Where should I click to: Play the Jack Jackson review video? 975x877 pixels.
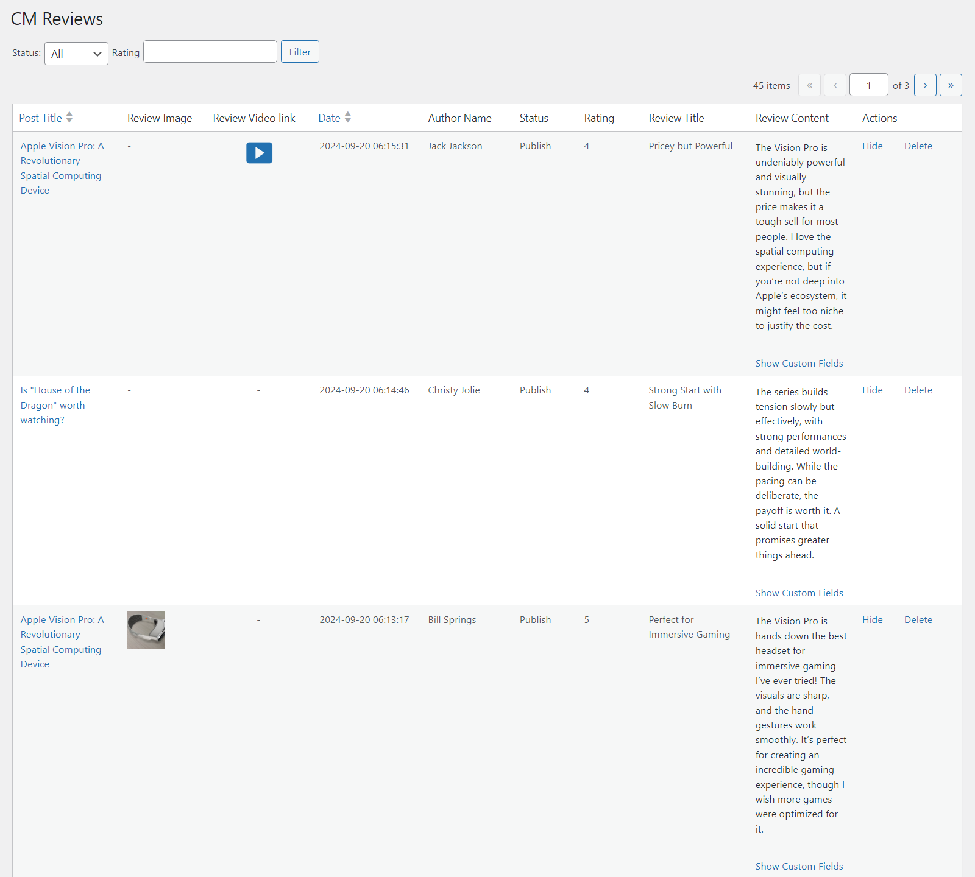coord(259,153)
